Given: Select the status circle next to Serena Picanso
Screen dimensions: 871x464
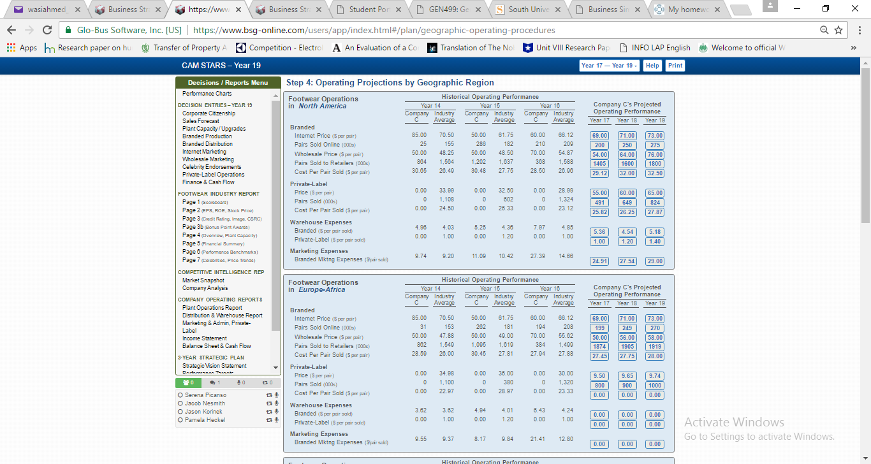Looking at the screenshot, I should [x=179, y=395].
